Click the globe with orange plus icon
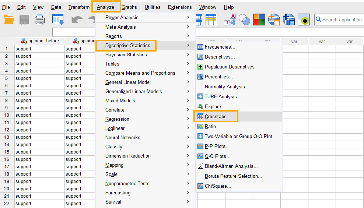Image resolution: width=364 pixels, height=208 pixels. (x=274, y=20)
